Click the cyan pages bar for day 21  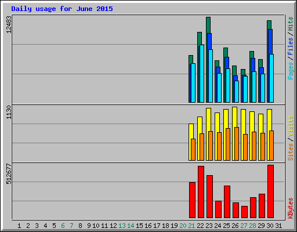(193, 83)
